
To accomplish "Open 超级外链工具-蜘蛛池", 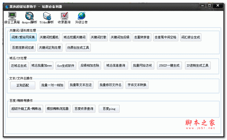I will pos(26,109).
